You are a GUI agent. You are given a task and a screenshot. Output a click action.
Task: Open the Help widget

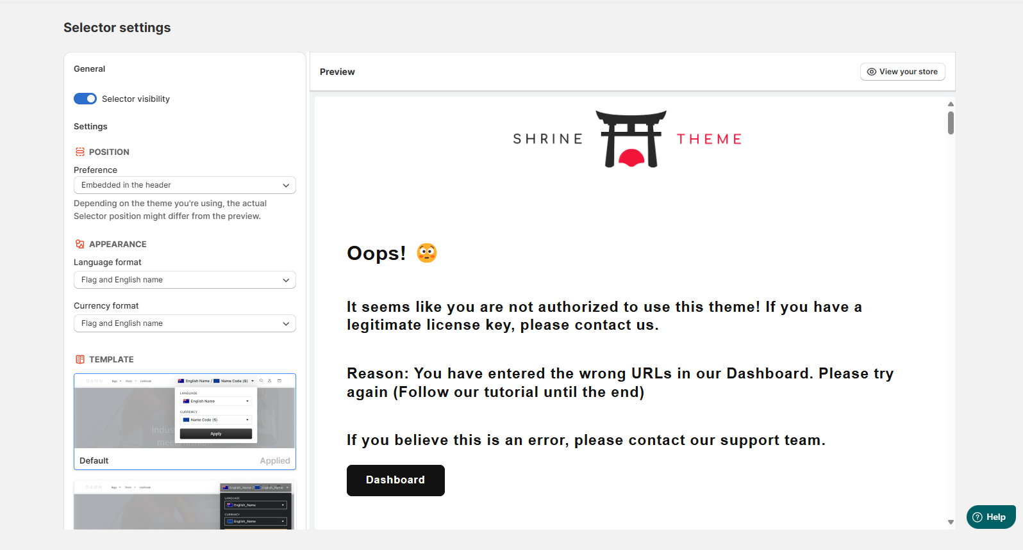[x=991, y=517]
